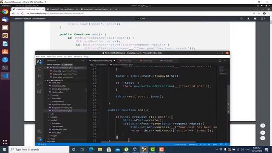Image resolution: width=272 pixels, height=153 pixels.
Task: Open the Extensions view in VS Code
Action: pos(40,91)
